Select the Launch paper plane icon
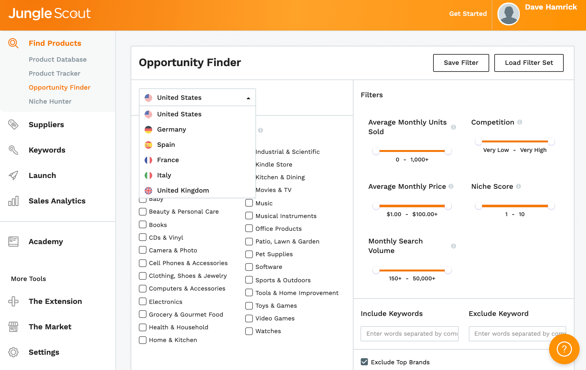Viewport: 586px width, 370px height. click(x=13, y=175)
